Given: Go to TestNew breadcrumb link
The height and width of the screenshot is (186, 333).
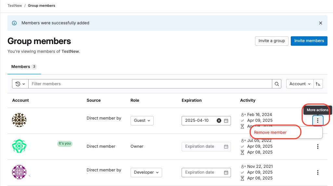Looking at the screenshot, I should pos(15,6).
